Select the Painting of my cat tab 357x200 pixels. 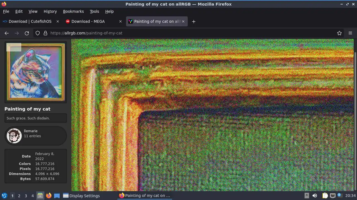tap(157, 21)
